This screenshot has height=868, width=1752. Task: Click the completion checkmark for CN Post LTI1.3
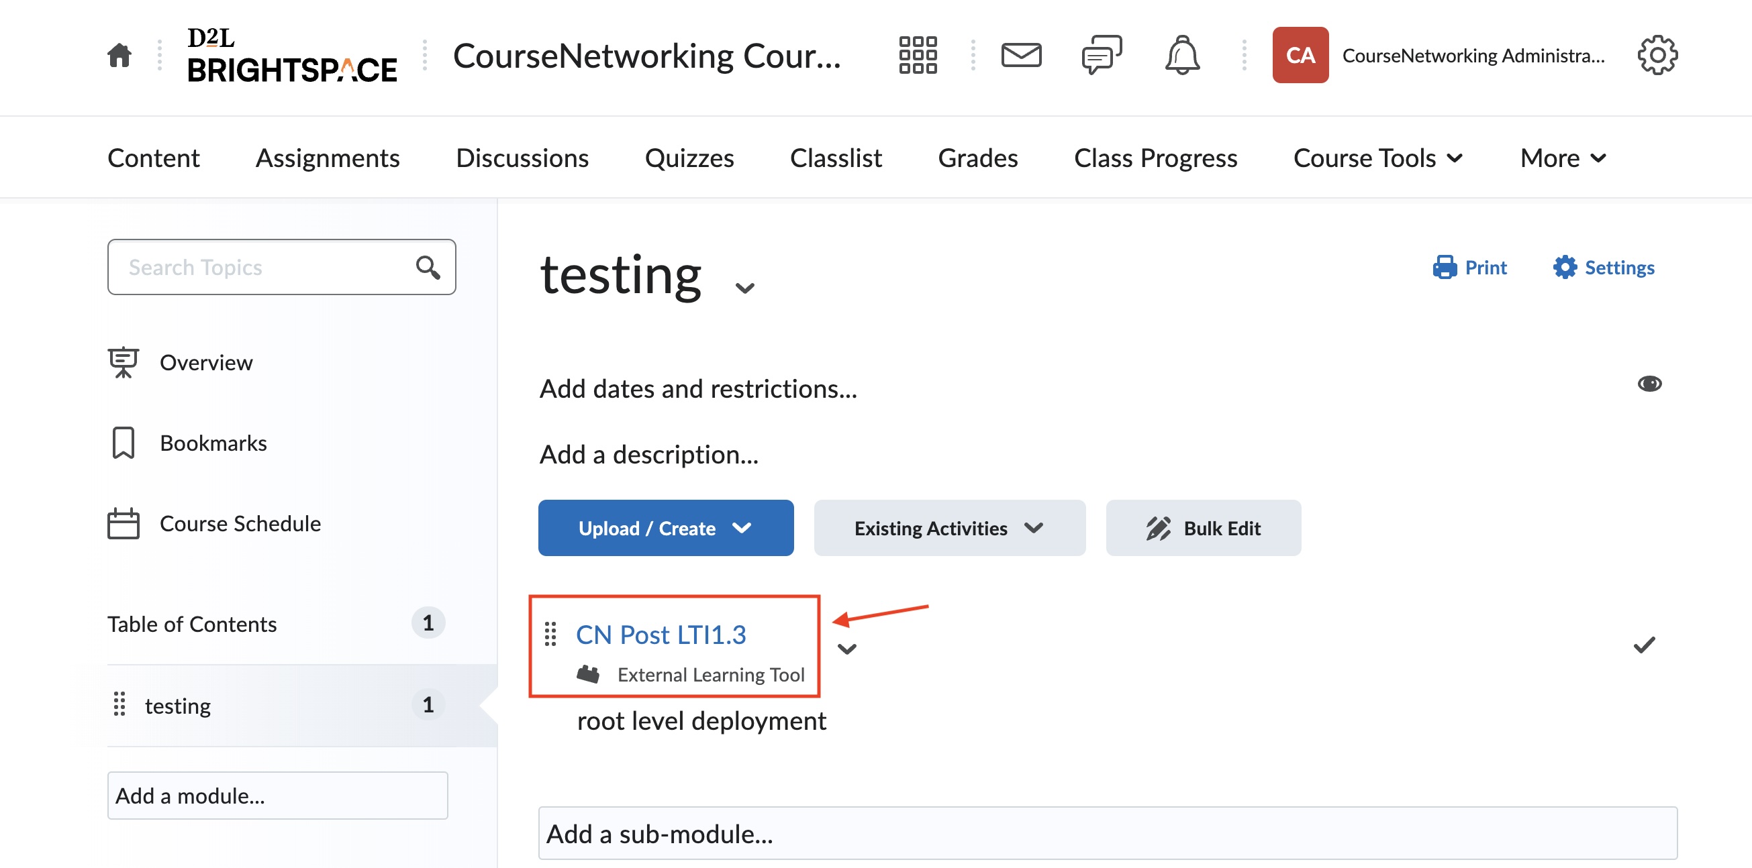(1644, 645)
